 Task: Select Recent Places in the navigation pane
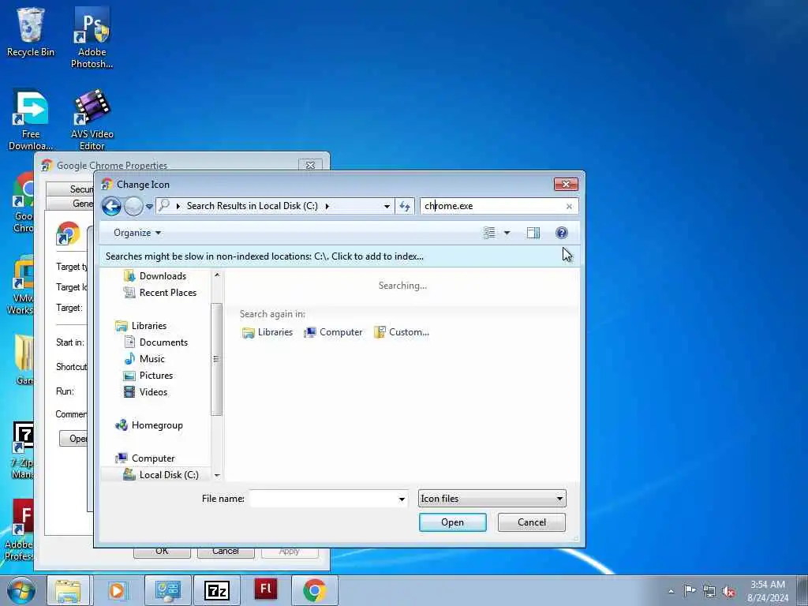[160, 293]
